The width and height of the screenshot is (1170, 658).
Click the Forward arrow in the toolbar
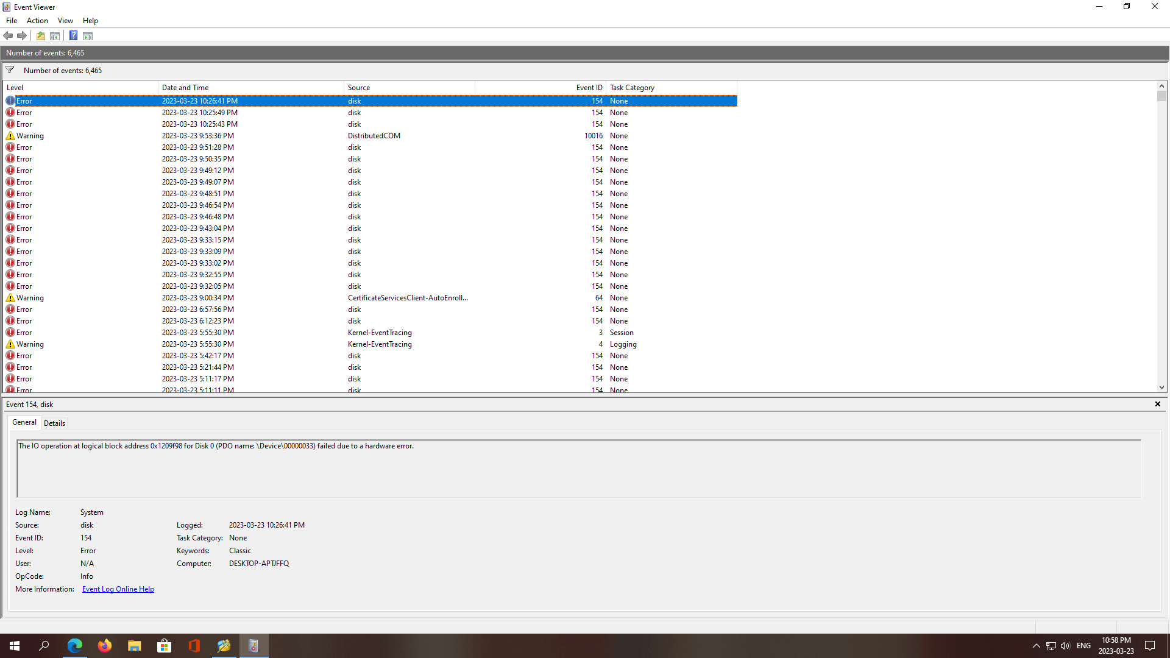(22, 36)
